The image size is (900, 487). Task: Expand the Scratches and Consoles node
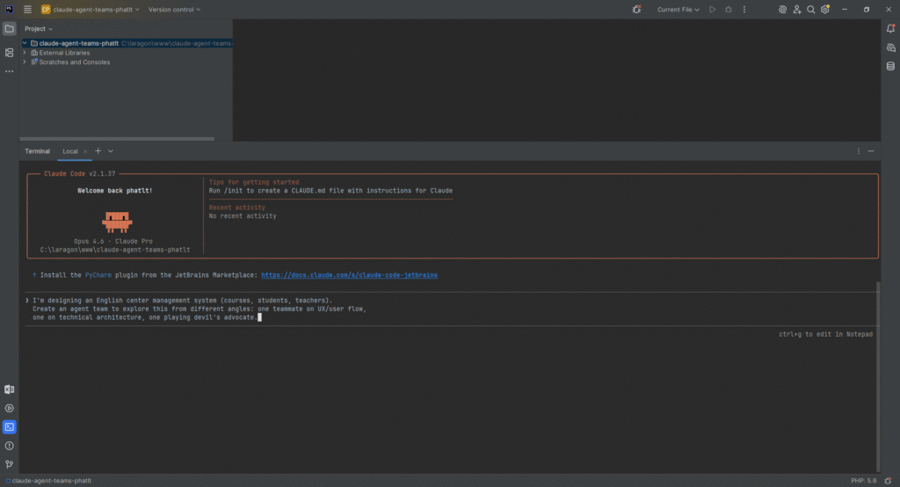coord(25,62)
